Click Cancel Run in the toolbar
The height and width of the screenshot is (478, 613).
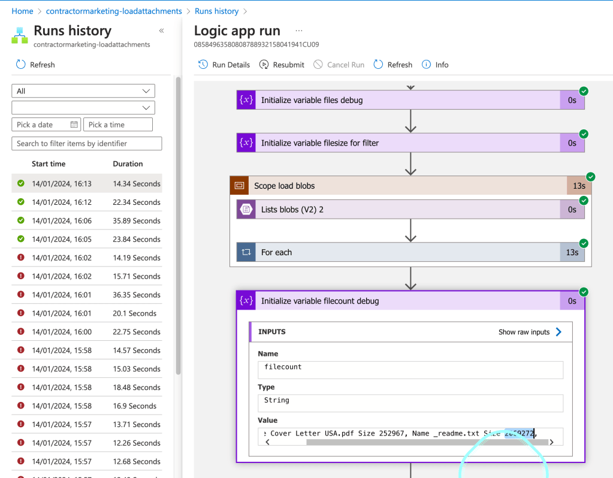click(339, 65)
